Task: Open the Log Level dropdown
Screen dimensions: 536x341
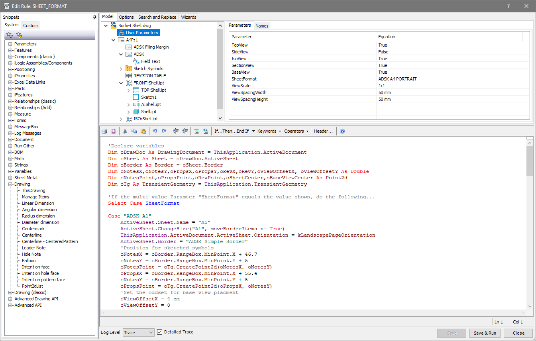Action: [138, 332]
